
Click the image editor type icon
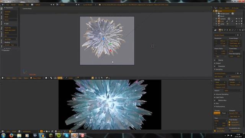click(x=3, y=131)
